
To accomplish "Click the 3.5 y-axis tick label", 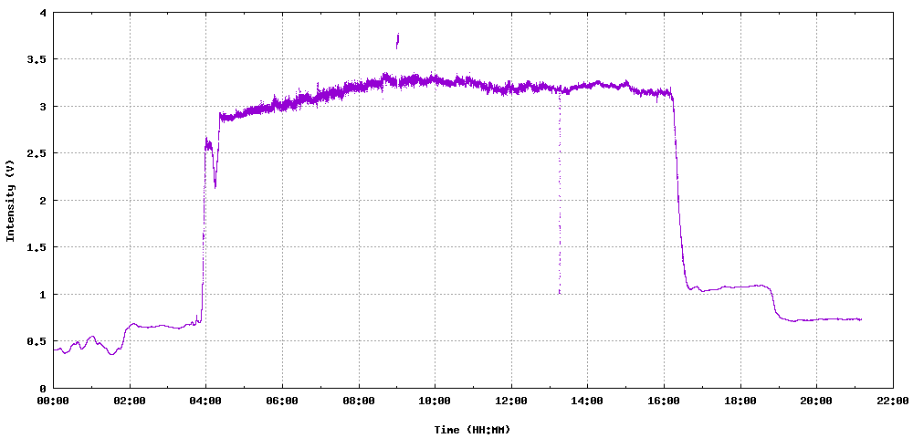I will click(37, 59).
